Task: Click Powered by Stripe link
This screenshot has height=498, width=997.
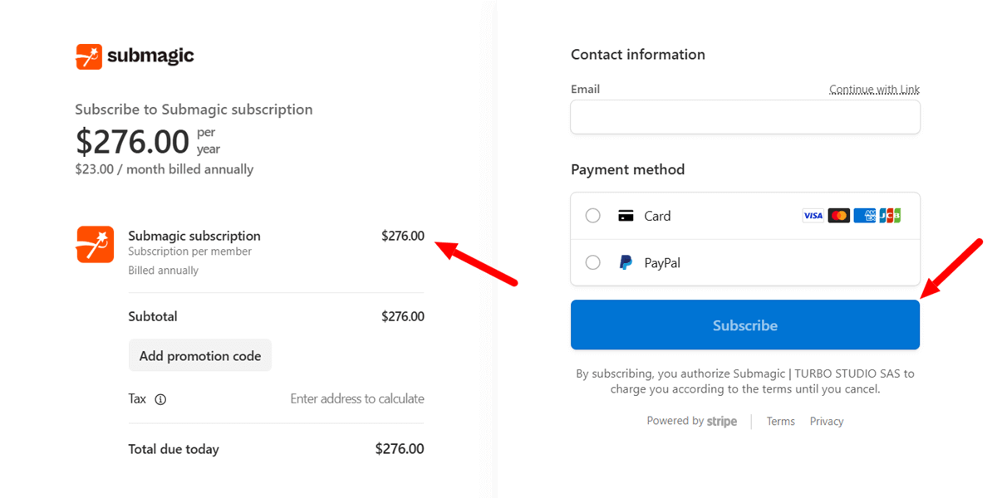Action: coord(691,421)
